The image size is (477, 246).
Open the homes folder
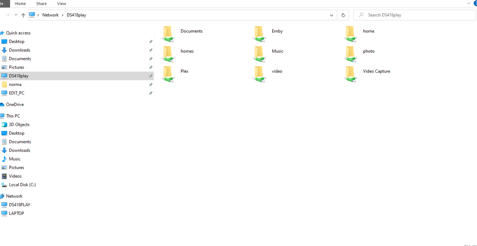point(187,51)
